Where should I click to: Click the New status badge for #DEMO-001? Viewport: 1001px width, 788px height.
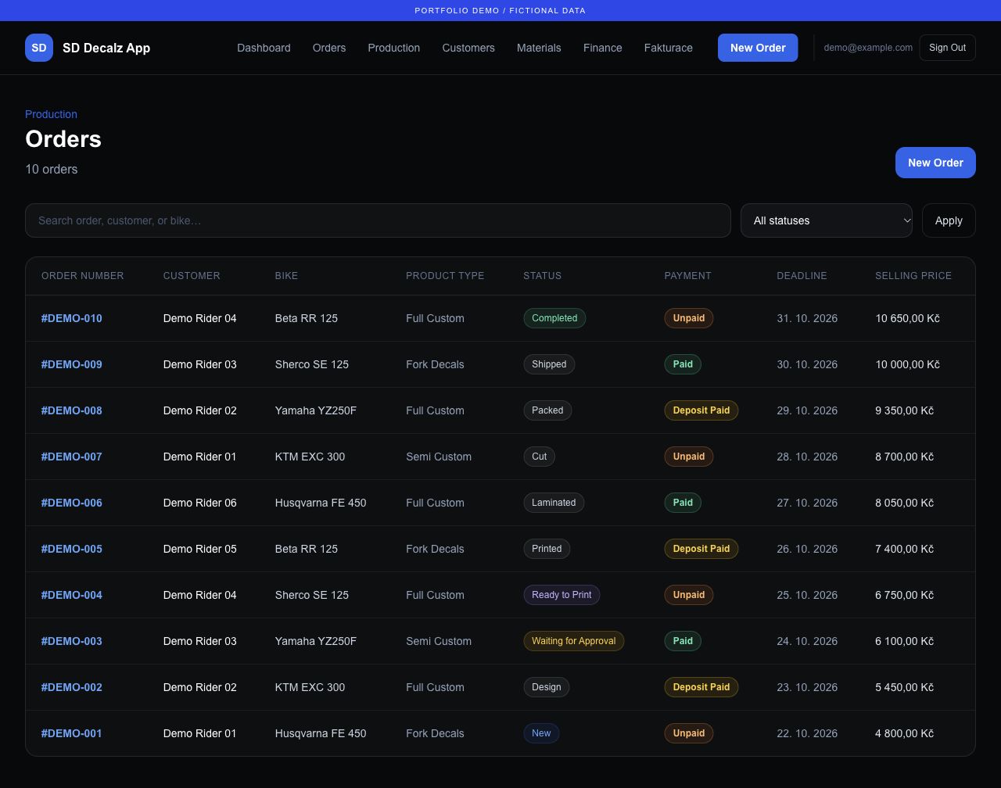click(x=541, y=733)
